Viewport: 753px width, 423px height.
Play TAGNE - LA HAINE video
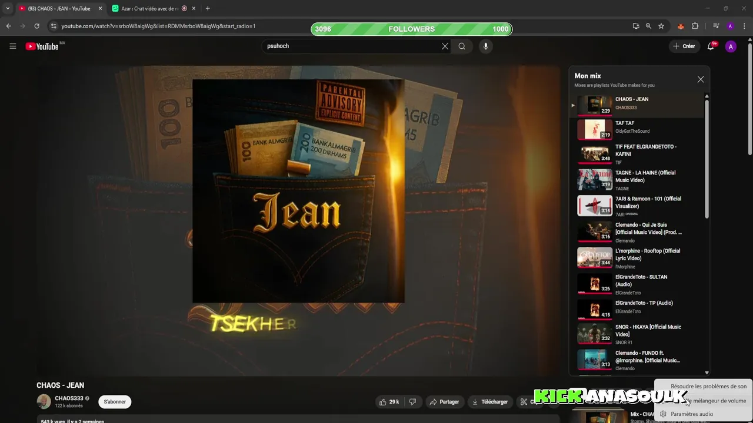pyautogui.click(x=638, y=180)
